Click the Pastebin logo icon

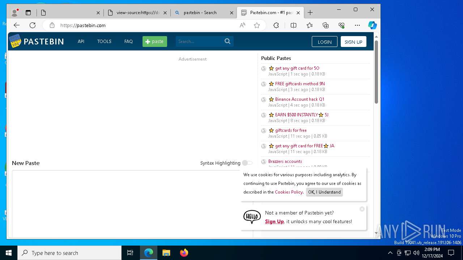coord(15,41)
